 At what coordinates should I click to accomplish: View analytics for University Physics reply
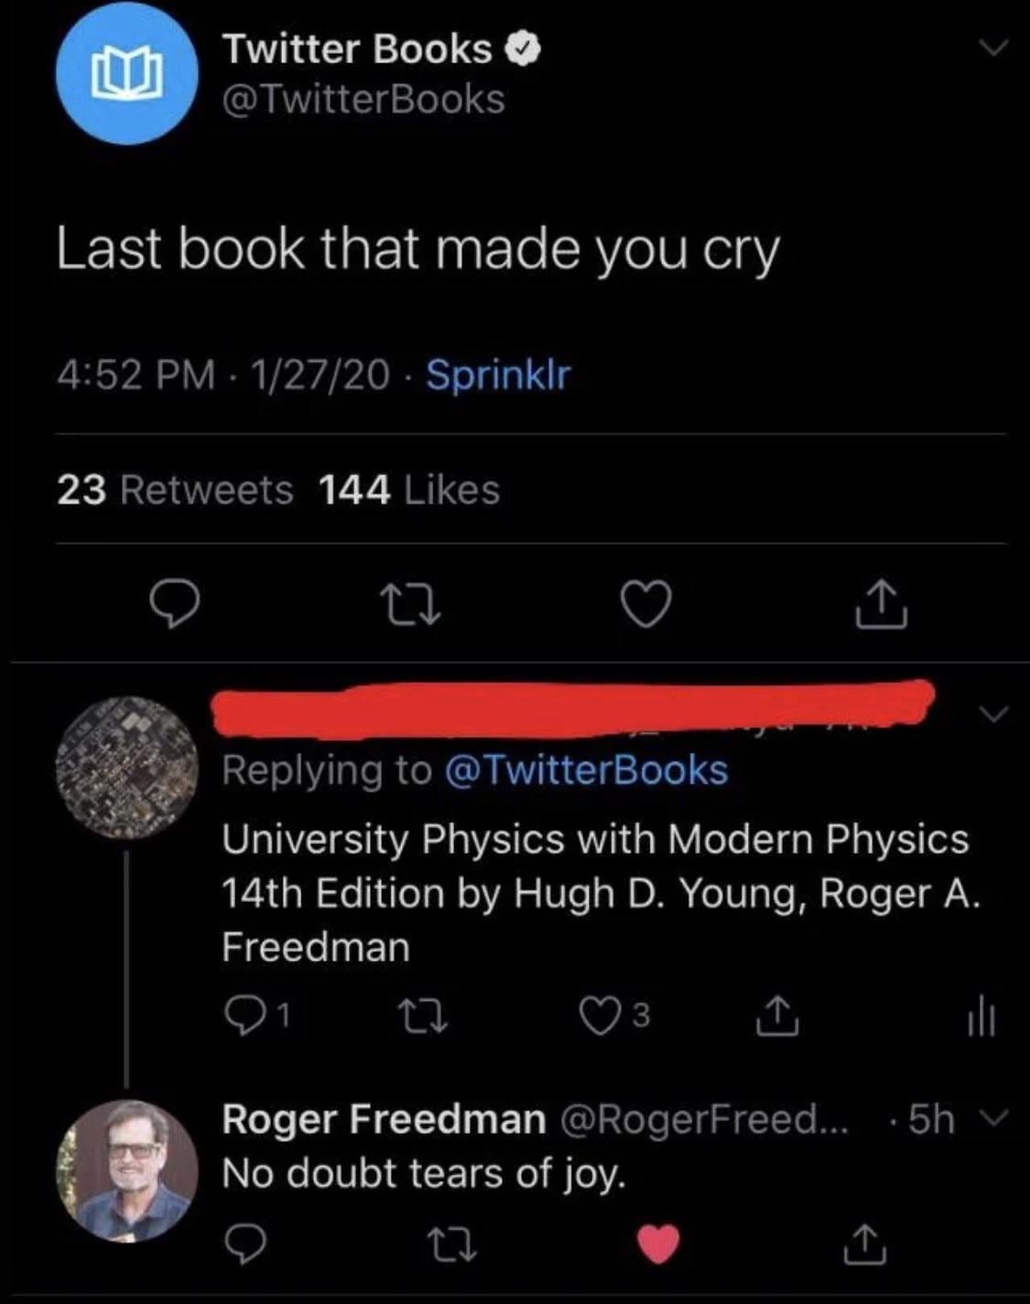click(981, 1017)
